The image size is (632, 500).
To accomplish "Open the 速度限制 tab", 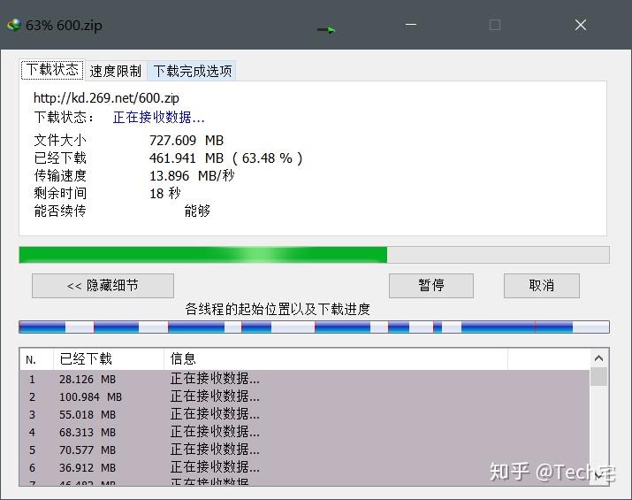I will [115, 71].
